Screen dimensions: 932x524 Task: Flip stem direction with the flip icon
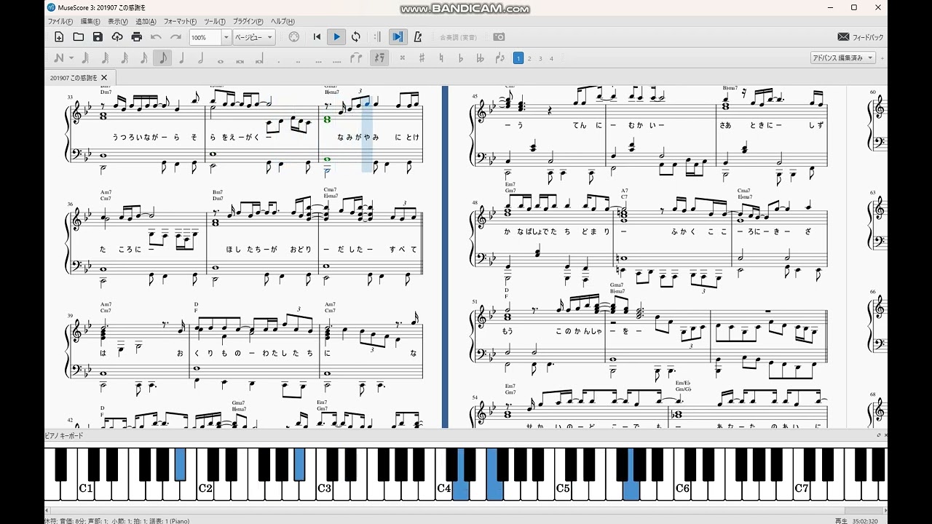pos(499,58)
